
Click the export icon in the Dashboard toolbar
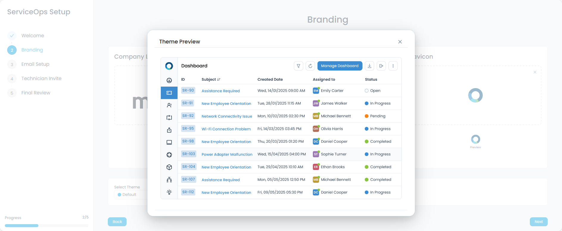point(381,66)
